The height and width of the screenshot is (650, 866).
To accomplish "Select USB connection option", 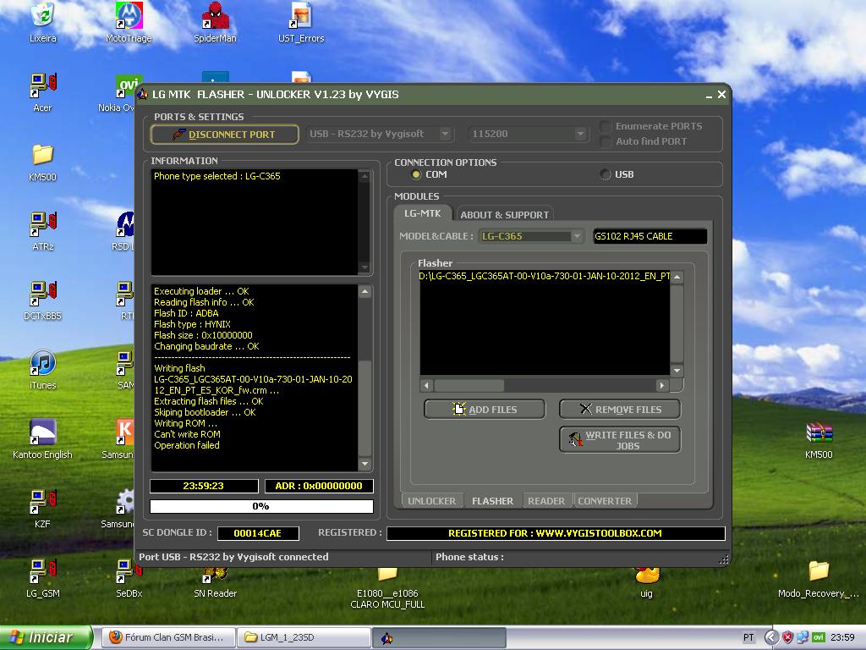I will click(606, 174).
